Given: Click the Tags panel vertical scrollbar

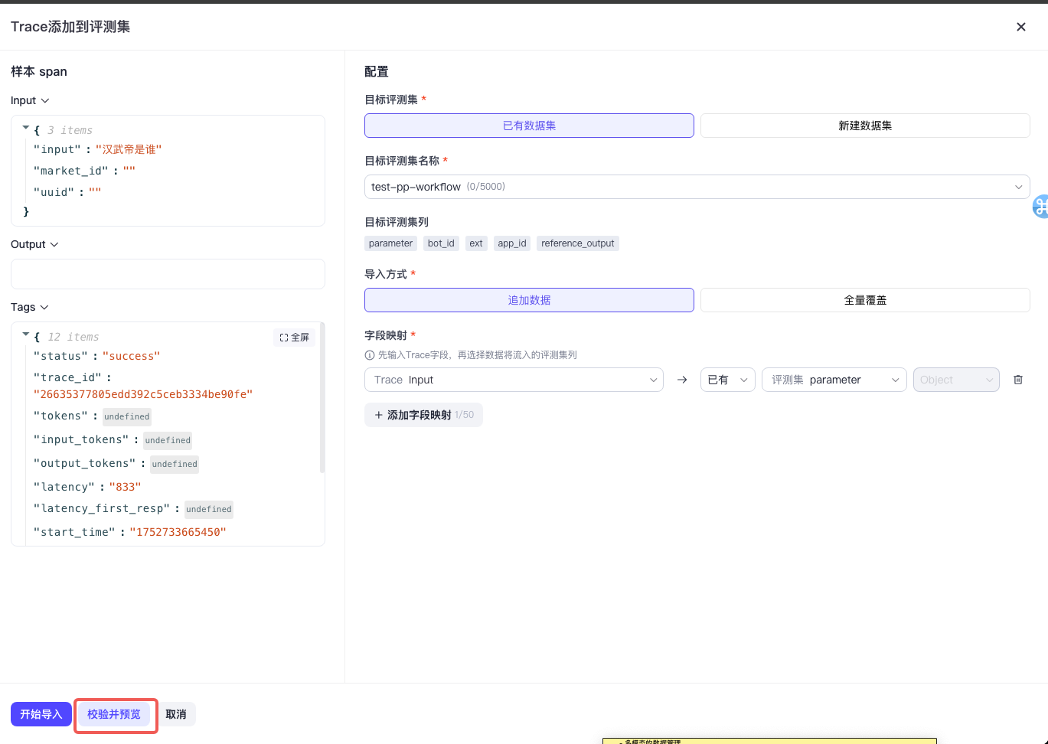Looking at the screenshot, I should click(x=322, y=398).
